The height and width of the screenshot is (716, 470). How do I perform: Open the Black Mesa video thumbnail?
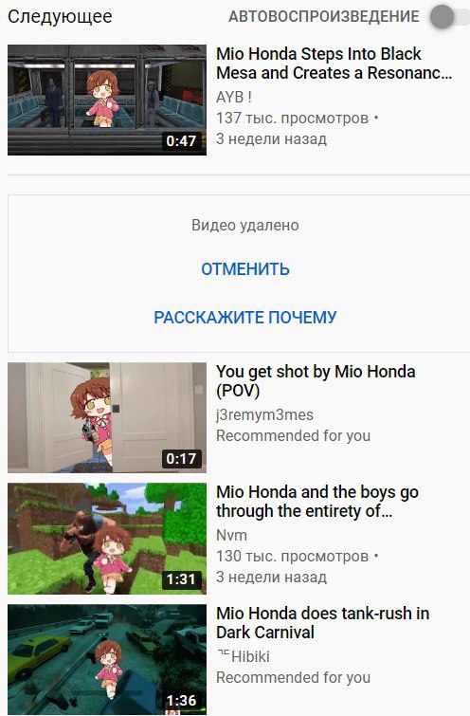pyautogui.click(x=107, y=100)
